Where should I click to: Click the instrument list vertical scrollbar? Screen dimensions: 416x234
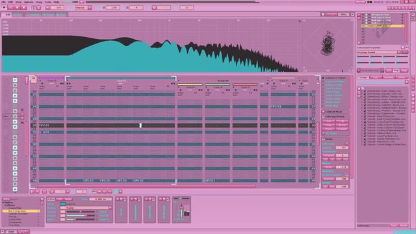[407, 28]
